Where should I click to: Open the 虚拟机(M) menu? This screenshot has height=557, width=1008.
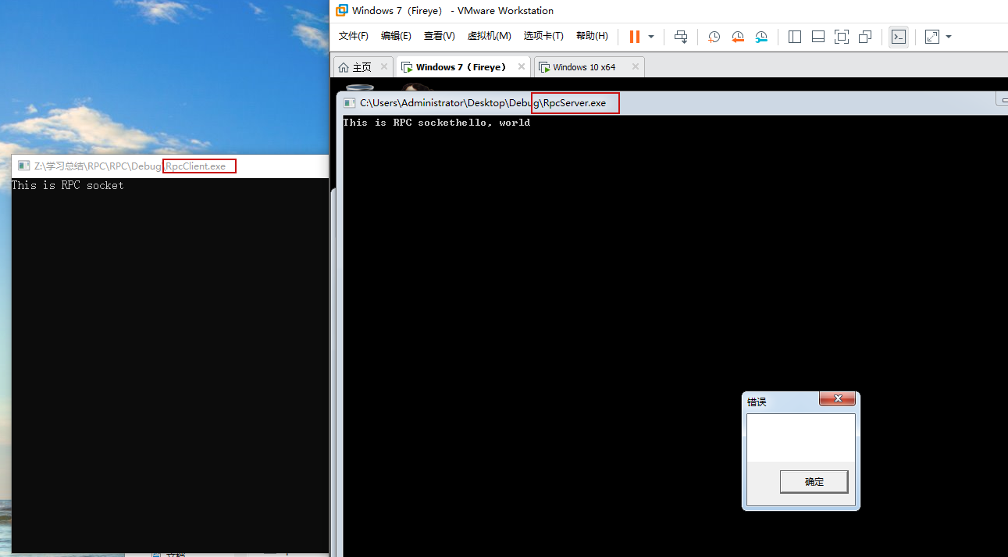[x=489, y=35]
